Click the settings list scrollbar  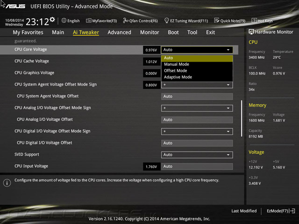point(242,119)
